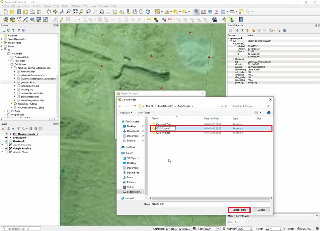Click the Select Folder button
Viewport: 320px width, 231px height.
[239, 210]
